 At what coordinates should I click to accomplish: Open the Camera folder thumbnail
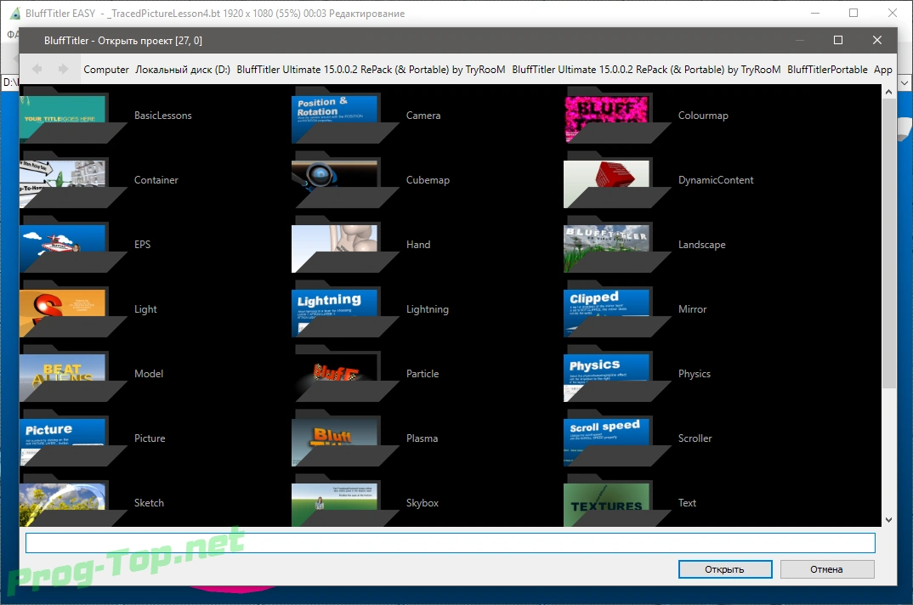coord(345,115)
